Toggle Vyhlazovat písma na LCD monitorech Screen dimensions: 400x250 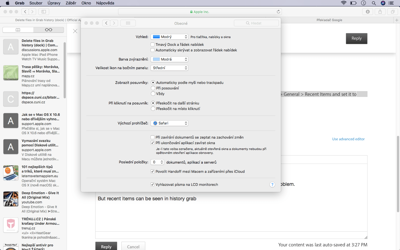click(152, 184)
